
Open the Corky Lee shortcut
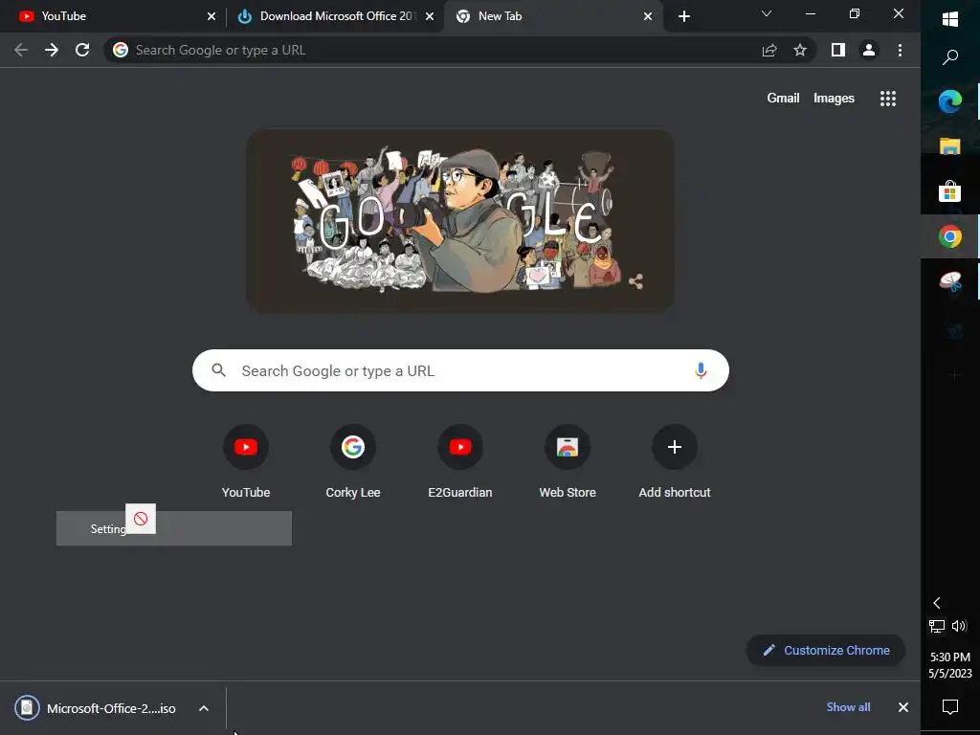tap(353, 462)
